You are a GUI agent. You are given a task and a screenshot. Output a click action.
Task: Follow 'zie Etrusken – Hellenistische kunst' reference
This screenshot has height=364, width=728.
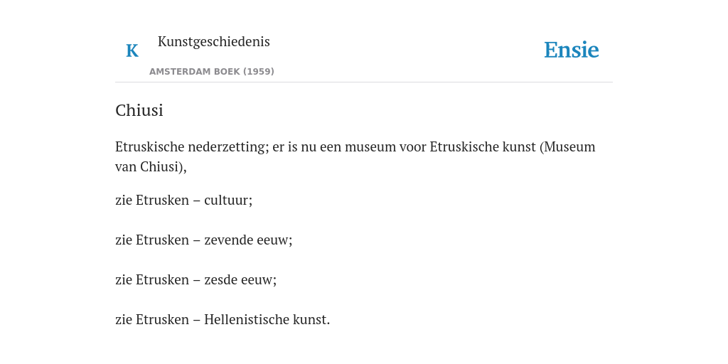[223, 321]
